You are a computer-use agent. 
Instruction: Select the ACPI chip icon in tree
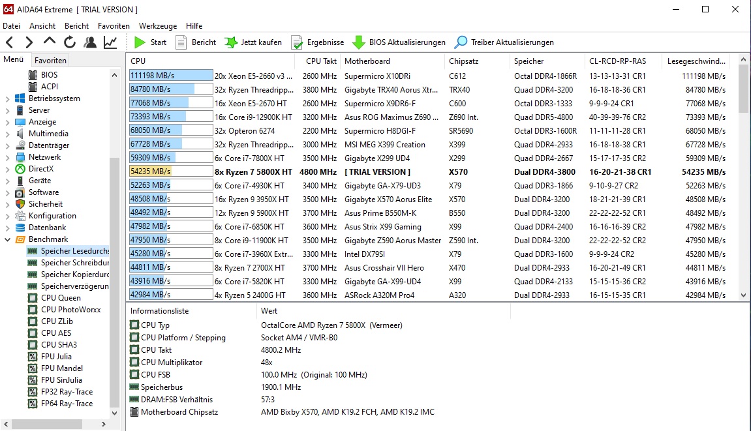33,87
